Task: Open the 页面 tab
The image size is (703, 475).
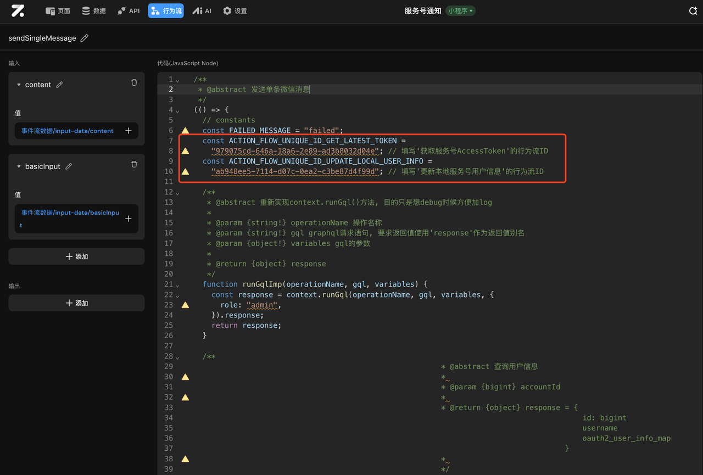Action: pos(58,11)
